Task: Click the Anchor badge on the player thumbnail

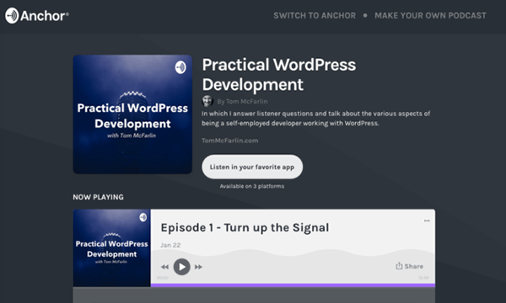Action: click(143, 217)
